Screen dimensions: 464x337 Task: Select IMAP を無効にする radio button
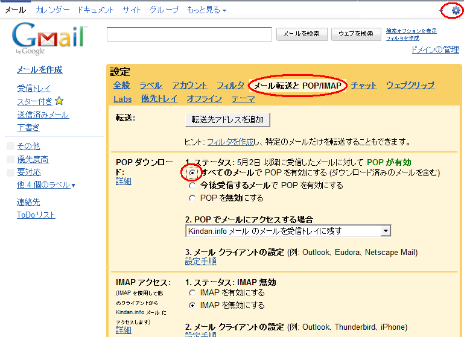192,306
